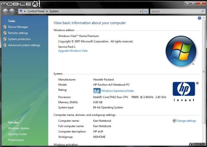207x147 pixels.
Task: Open Performance under See also
Action: coord(16,140)
